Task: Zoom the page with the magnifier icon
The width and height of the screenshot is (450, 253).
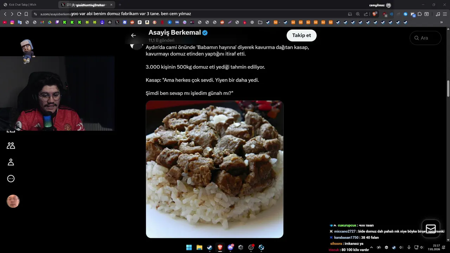Action: pyautogui.click(x=358, y=14)
